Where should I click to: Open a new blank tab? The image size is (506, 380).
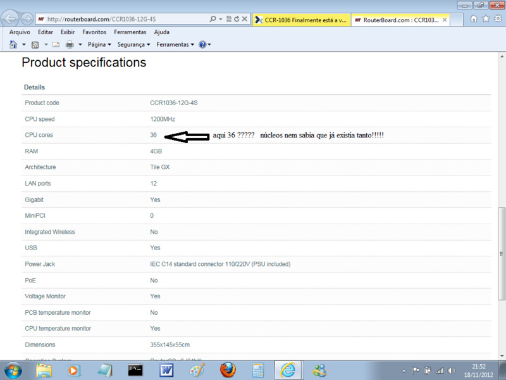coord(456,20)
